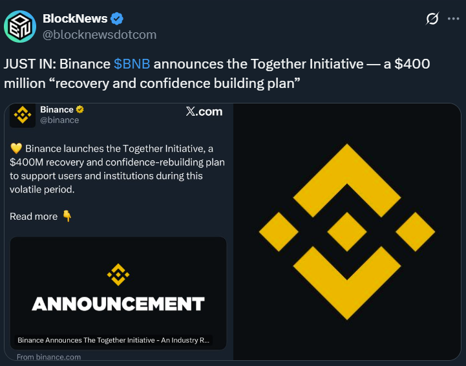The height and width of the screenshot is (366, 466).
Task: Open the three-dot more options menu
Action: pos(453,19)
